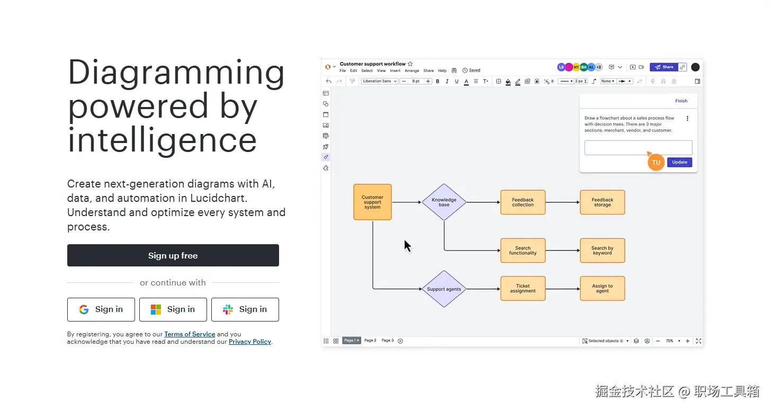This screenshot has width=771, height=410.
Task: Open the AI sparkle icon in left sidebar
Action: (326, 157)
